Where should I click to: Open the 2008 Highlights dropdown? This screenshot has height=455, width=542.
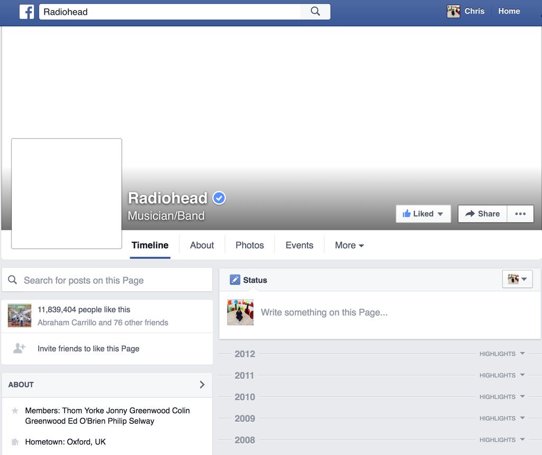(502, 440)
